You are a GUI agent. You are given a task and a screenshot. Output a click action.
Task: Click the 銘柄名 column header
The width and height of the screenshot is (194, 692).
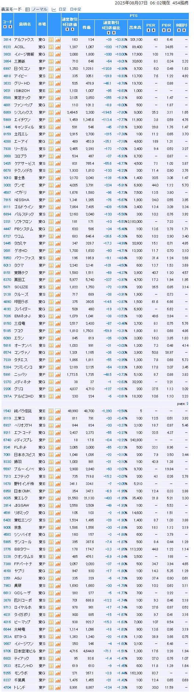pyautogui.click(x=25, y=24)
